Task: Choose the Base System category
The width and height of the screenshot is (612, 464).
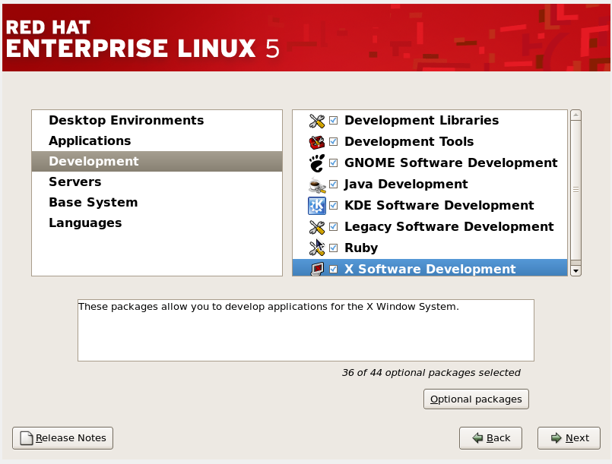Action: click(x=157, y=202)
